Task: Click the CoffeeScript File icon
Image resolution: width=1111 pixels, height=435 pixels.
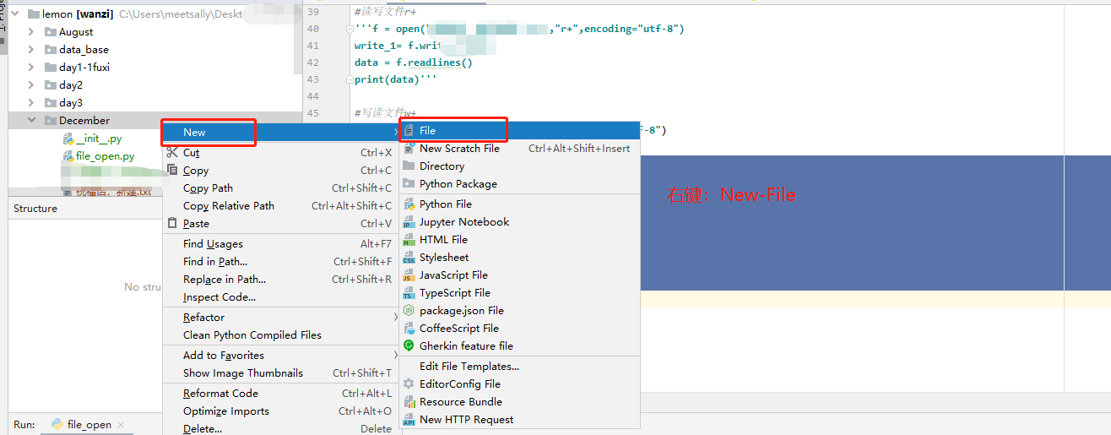Action: click(409, 329)
